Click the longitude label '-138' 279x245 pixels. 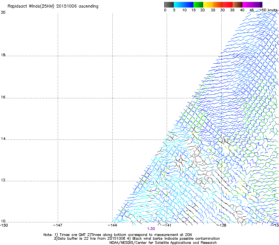point(222,225)
